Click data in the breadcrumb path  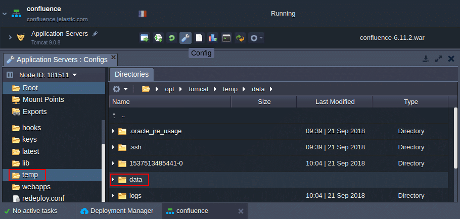coord(258,89)
